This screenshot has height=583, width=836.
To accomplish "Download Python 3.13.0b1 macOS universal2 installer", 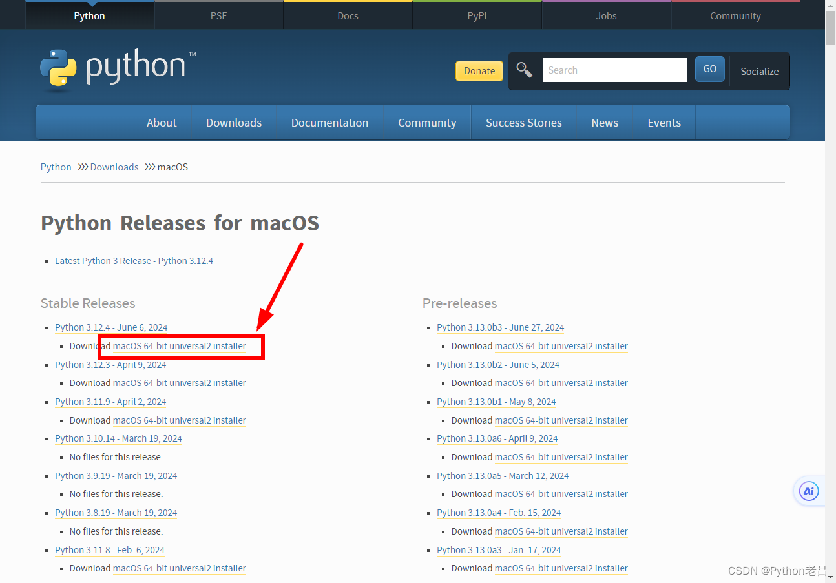I will point(561,420).
